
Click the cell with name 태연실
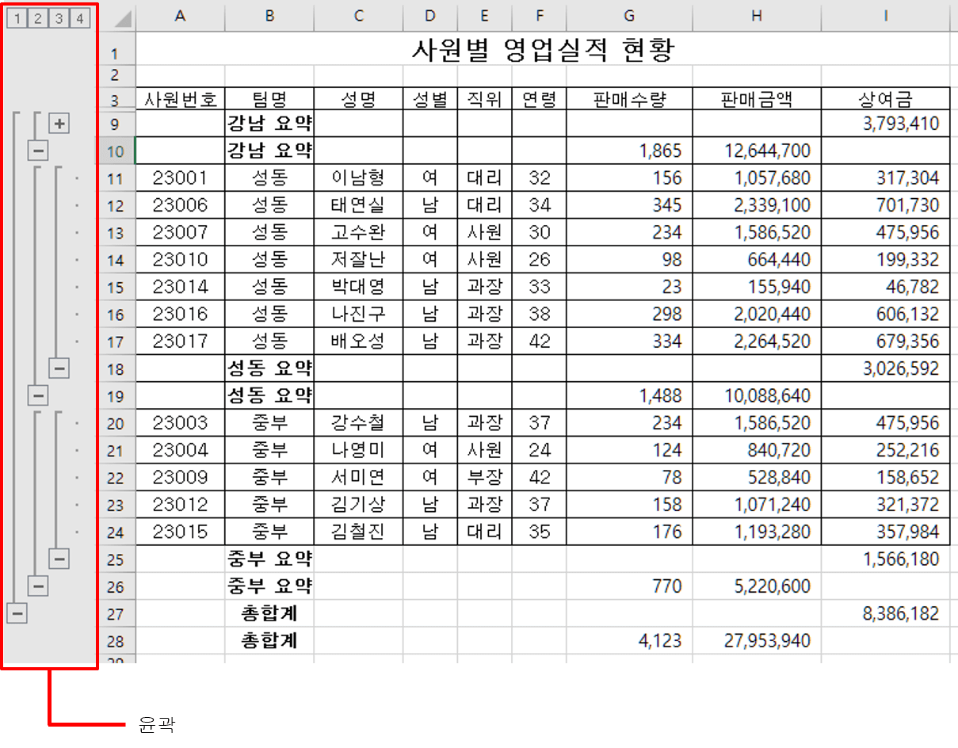[358, 205]
